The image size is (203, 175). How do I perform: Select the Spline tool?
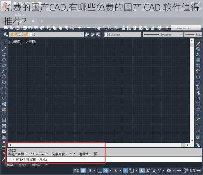[4, 87]
